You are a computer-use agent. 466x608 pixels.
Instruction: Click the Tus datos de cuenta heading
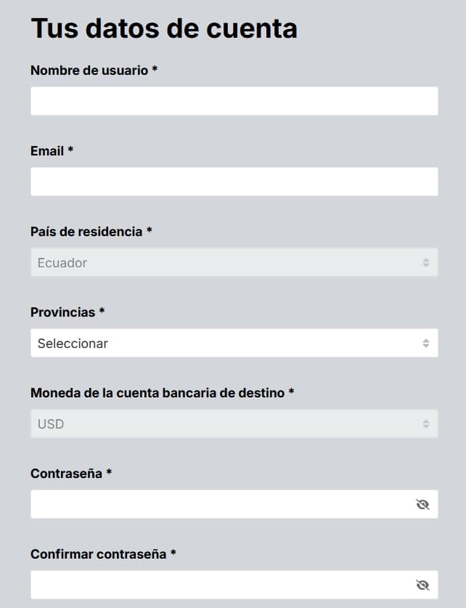tap(163, 29)
